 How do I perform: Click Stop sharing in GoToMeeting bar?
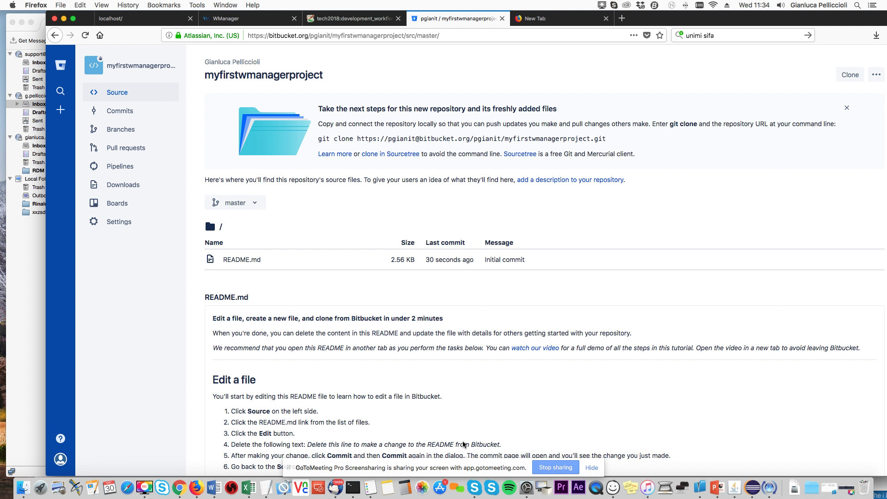[x=555, y=468]
